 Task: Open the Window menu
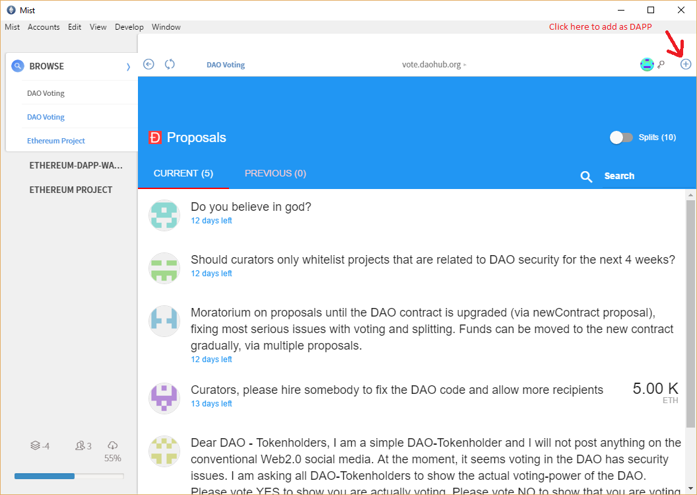[166, 27]
